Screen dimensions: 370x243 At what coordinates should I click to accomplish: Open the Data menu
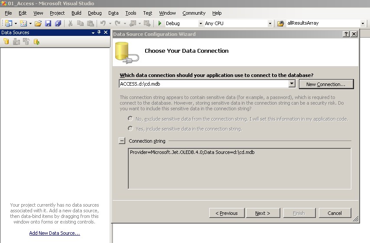[113, 13]
